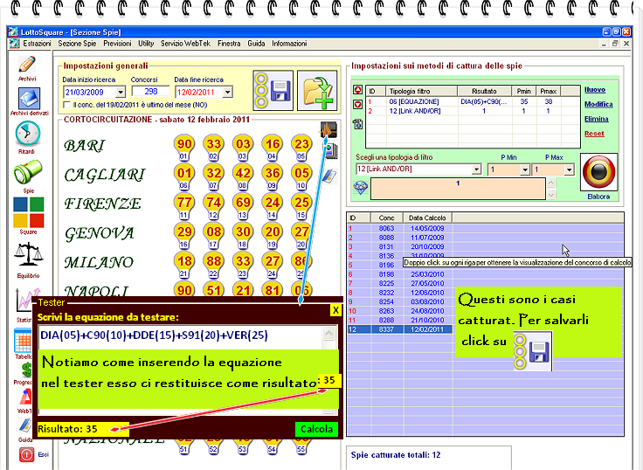
Task: Select result row 8263 dated 24/08/2010
Action: pos(485,311)
